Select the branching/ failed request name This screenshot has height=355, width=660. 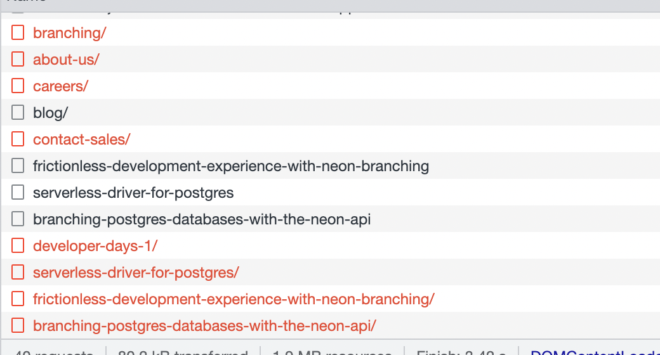(x=69, y=33)
